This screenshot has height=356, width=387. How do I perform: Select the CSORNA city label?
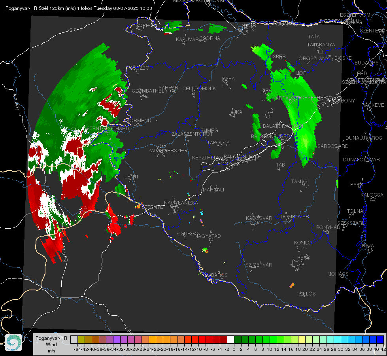tap(210, 38)
